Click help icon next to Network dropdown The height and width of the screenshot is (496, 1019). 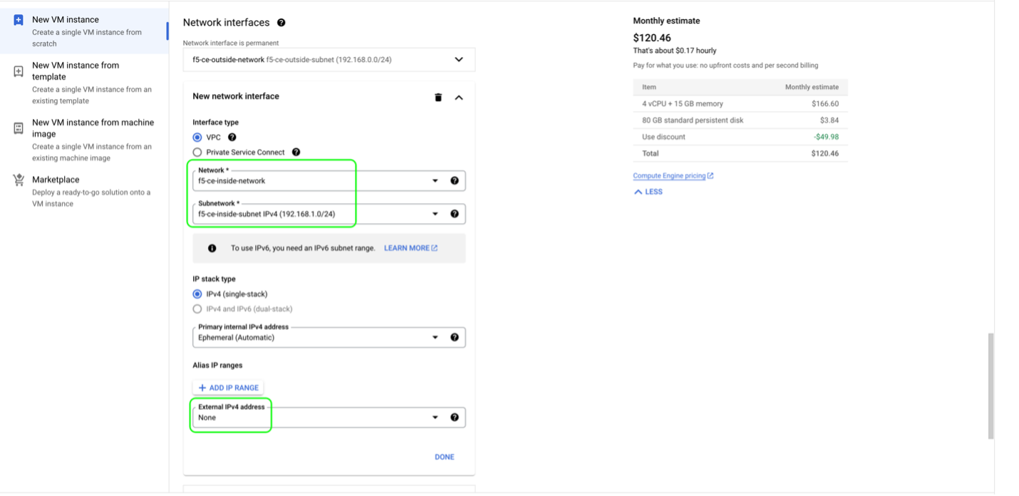[x=454, y=181]
